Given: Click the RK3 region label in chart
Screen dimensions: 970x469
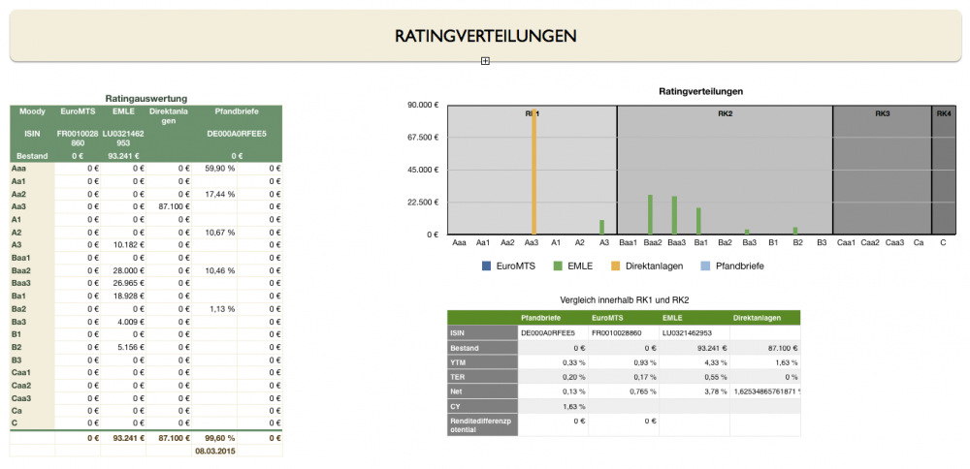Looking at the screenshot, I should (882, 113).
